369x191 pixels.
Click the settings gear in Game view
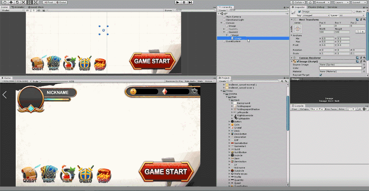[x=195, y=91]
